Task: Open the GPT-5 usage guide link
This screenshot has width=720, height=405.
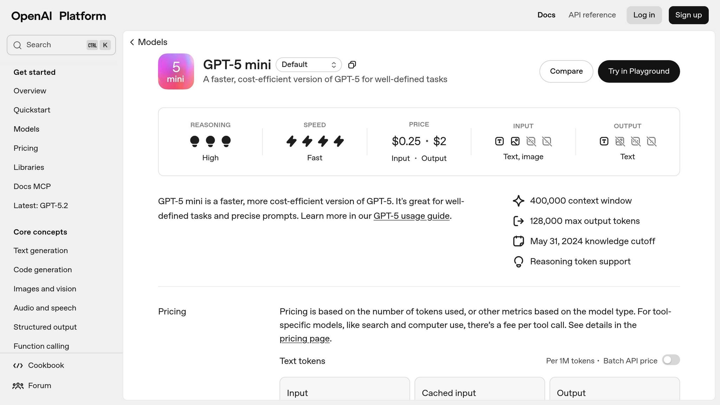Action: click(x=411, y=216)
